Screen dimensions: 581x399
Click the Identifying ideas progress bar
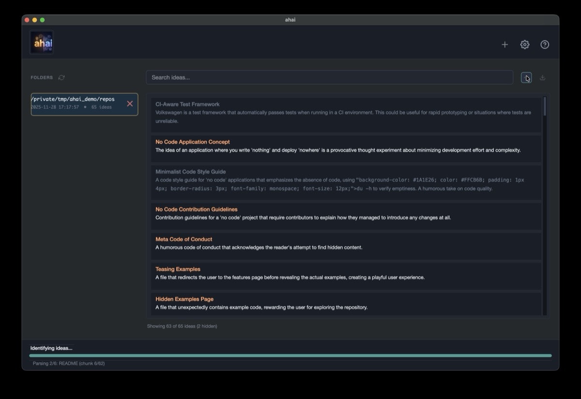[290, 355]
